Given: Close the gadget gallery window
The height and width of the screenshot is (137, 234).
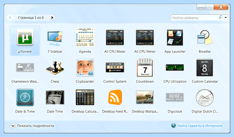Looking at the screenshot, I should coord(221,7).
